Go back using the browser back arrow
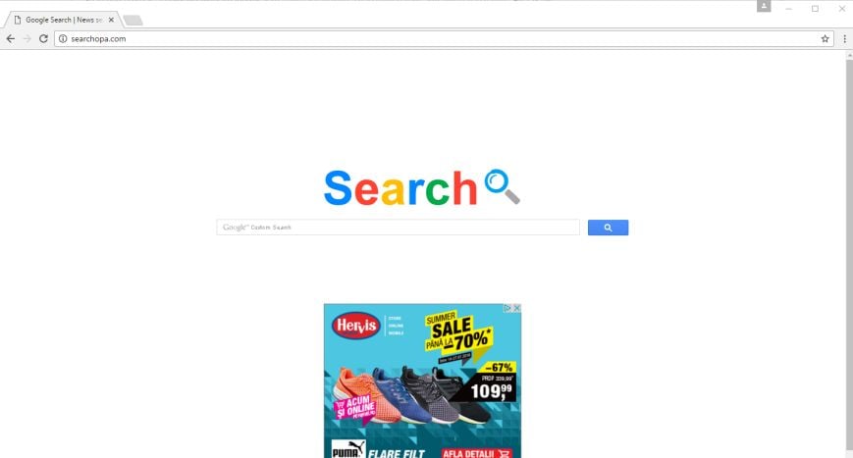 click(x=11, y=38)
